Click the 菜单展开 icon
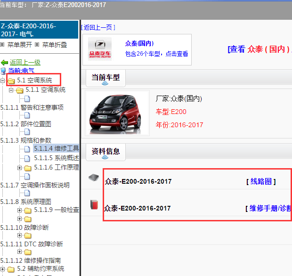This screenshot has width=292, height=276. click(x=2, y=45)
